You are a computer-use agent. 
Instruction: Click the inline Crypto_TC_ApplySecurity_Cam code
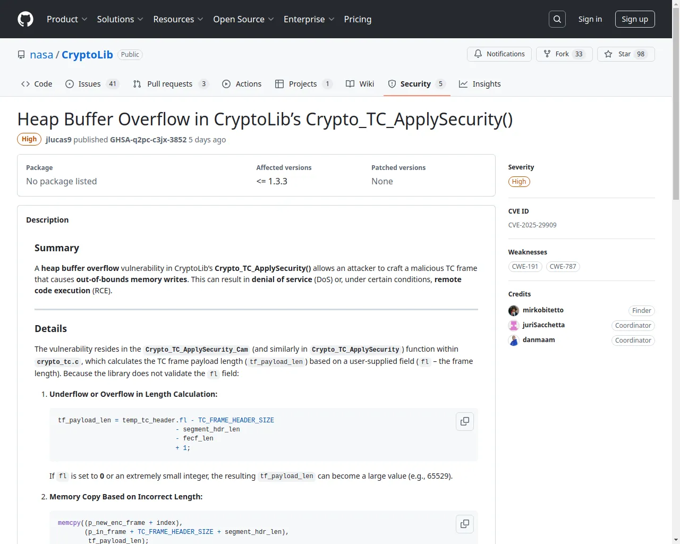(197, 350)
